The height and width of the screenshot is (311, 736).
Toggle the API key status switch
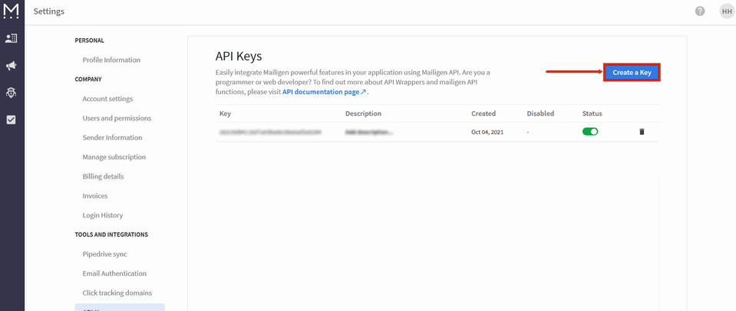[x=590, y=132]
